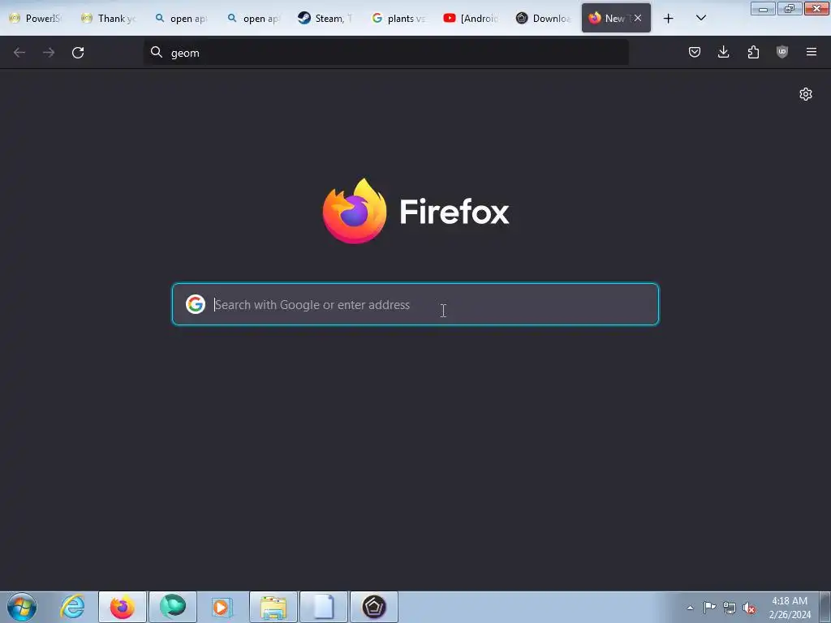
Task: Open File Explorer from taskbar
Action: (x=273, y=607)
